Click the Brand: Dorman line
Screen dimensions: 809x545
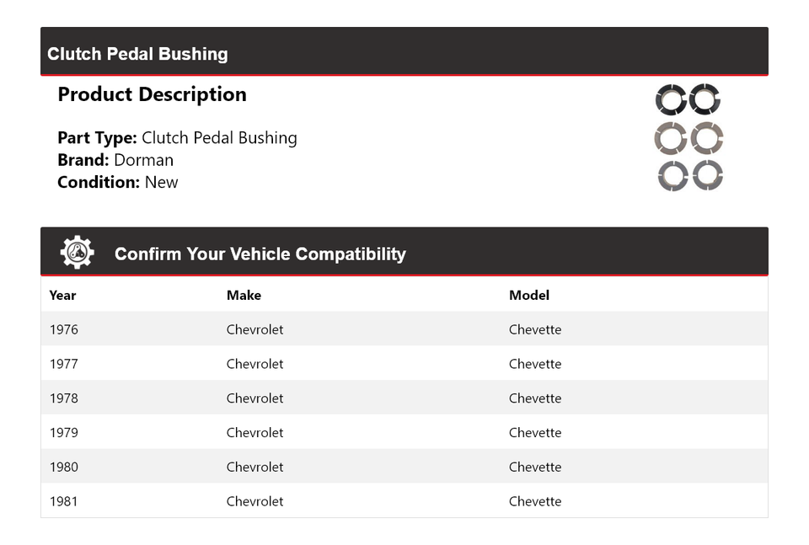[x=115, y=160]
